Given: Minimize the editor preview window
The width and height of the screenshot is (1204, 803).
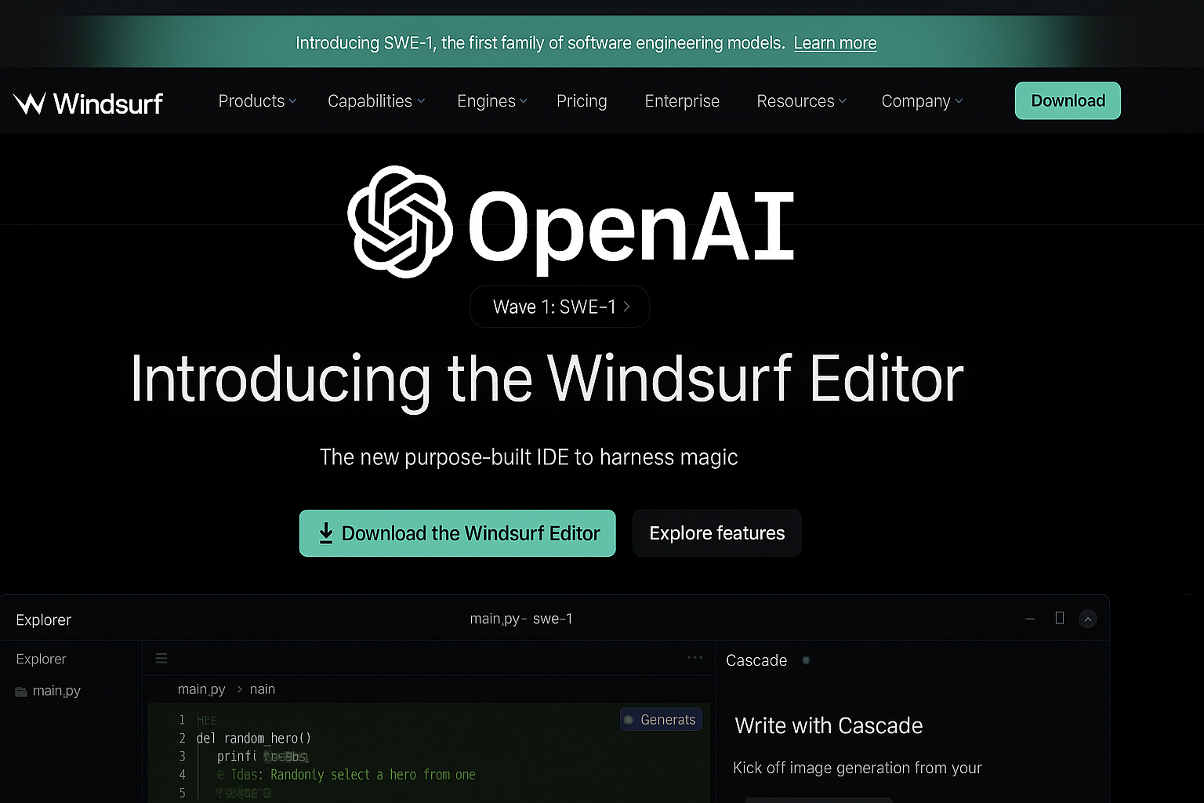Looking at the screenshot, I should click(1030, 619).
